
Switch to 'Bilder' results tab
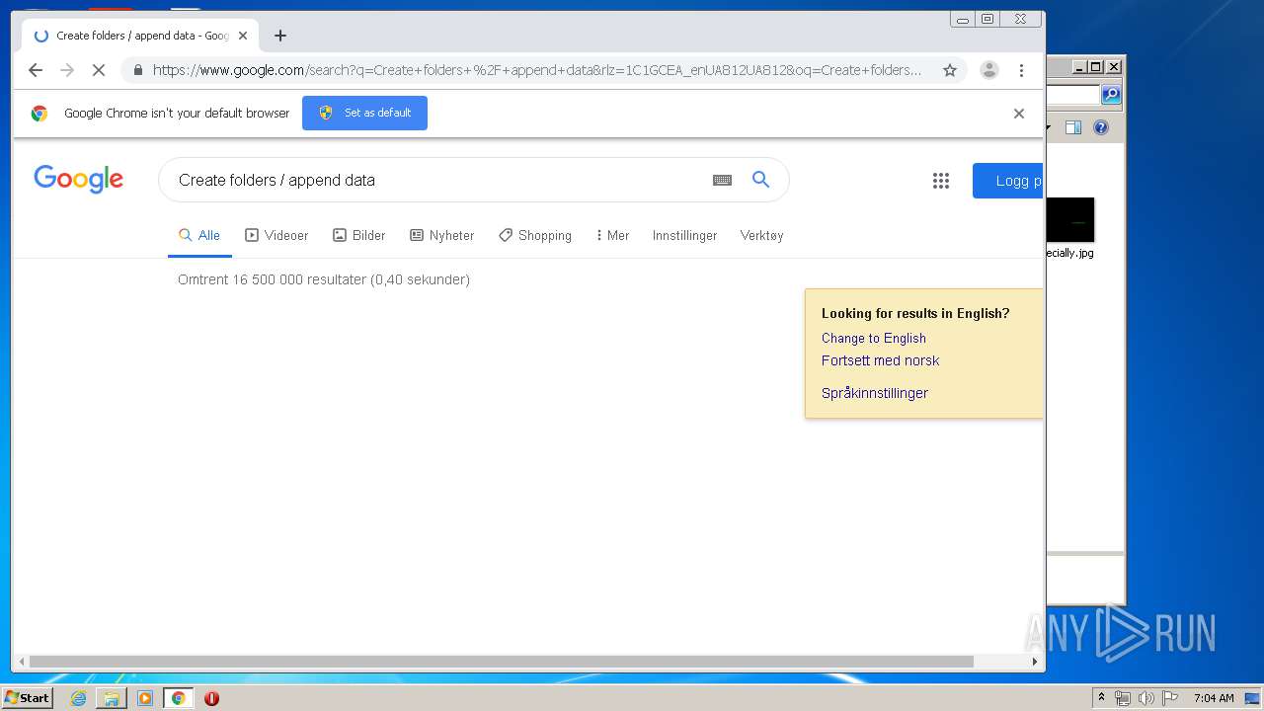point(359,235)
